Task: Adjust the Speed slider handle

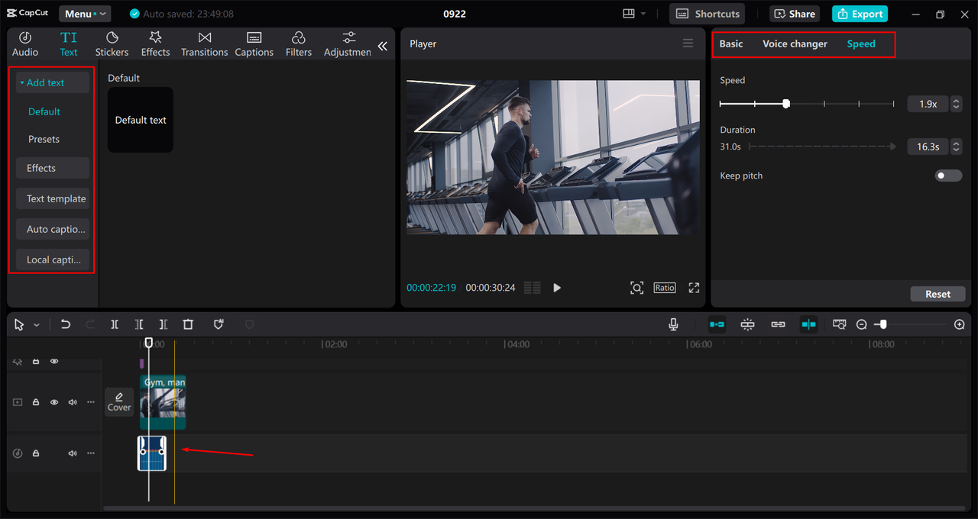Action: pos(786,104)
